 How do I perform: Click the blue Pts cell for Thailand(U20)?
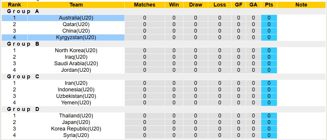tap(269, 116)
